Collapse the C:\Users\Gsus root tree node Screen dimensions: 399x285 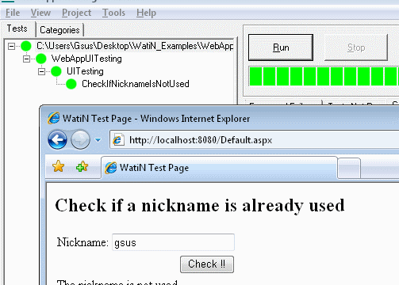11,47
